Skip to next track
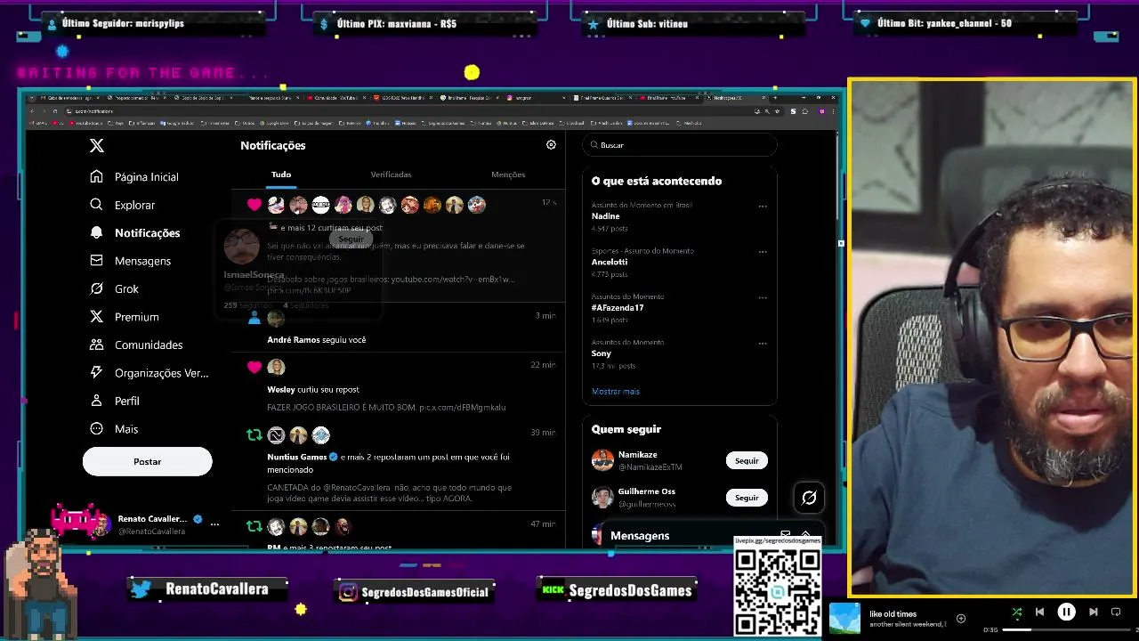 [1094, 612]
